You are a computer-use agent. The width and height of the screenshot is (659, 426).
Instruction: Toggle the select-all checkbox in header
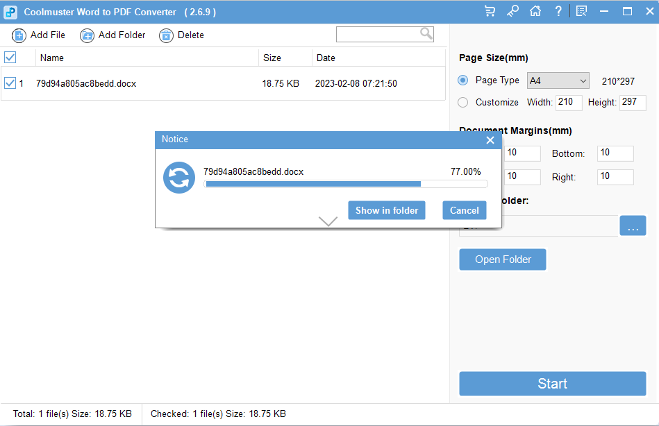tap(10, 57)
